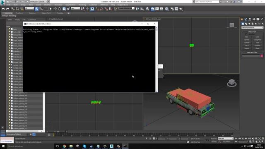Image resolution: width=265 pixels, height=149 pixels.
Task: Open Select by Name dialog icon
Action: [x=41, y=9]
